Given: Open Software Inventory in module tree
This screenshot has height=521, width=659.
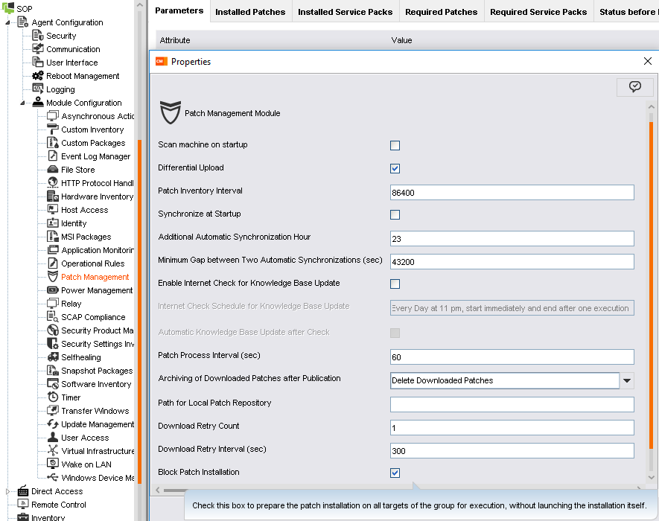Looking at the screenshot, I should [96, 384].
